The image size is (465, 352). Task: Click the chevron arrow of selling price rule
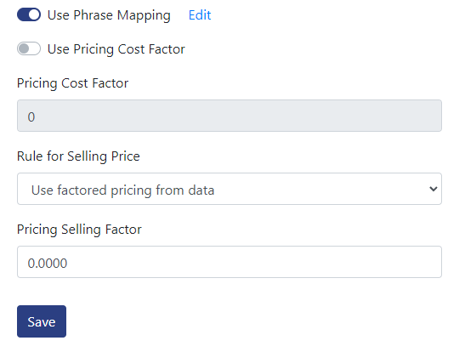pos(434,189)
